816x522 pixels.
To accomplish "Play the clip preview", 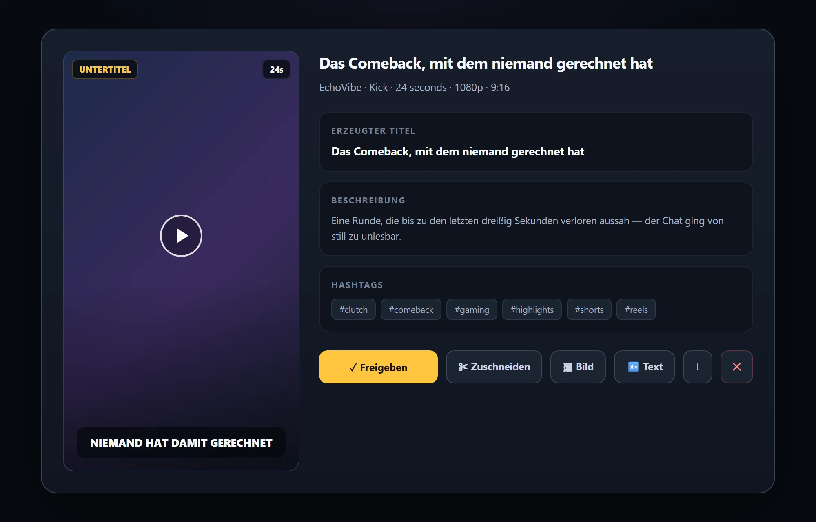I will 181,236.
